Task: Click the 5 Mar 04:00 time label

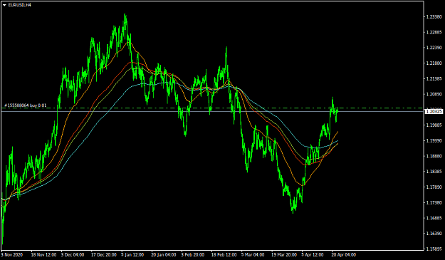Action: coord(253,255)
